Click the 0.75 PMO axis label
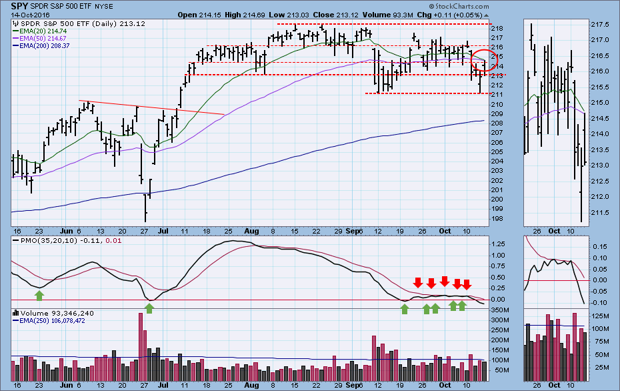The width and height of the screenshot is (620, 391). 498,266
